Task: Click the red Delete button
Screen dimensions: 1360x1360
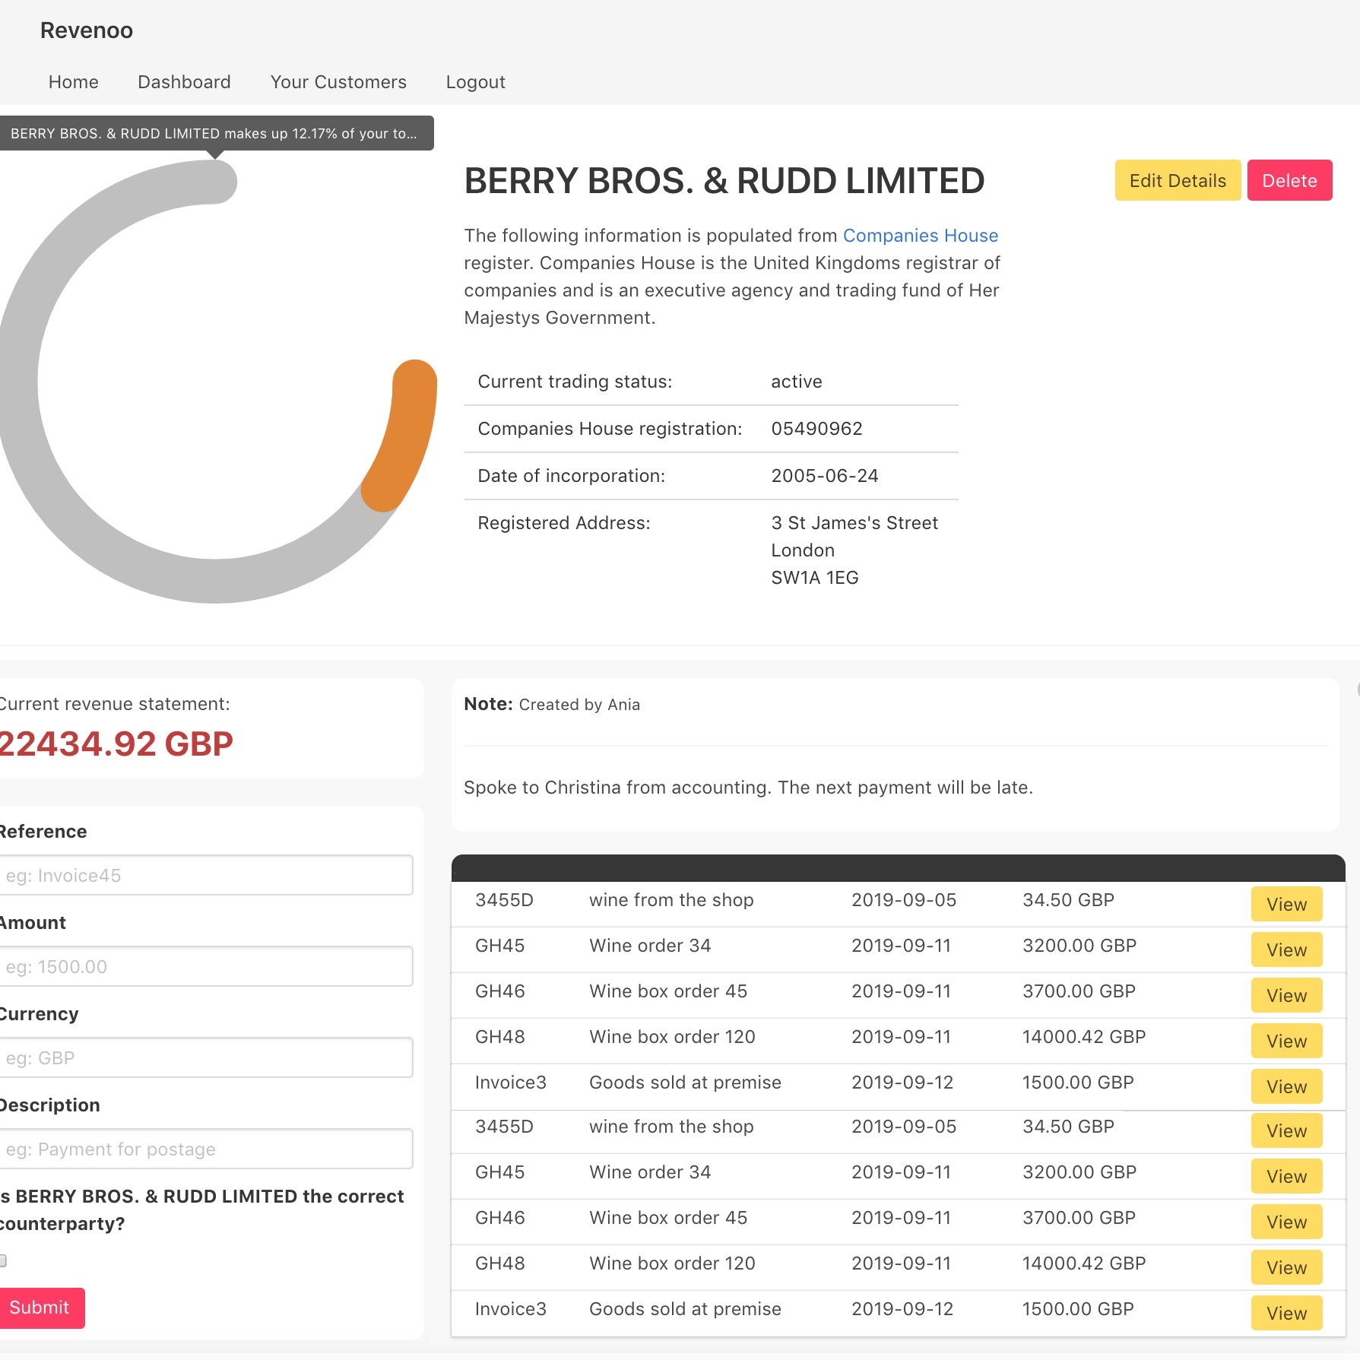Action: [1289, 180]
